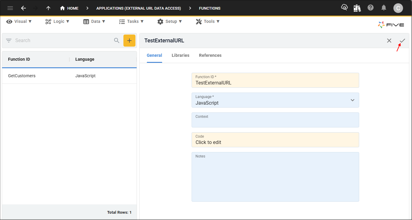Expand the Setup menu
412x220 pixels.
[x=170, y=21]
